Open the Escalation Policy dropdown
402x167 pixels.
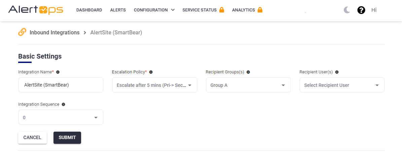(154, 85)
